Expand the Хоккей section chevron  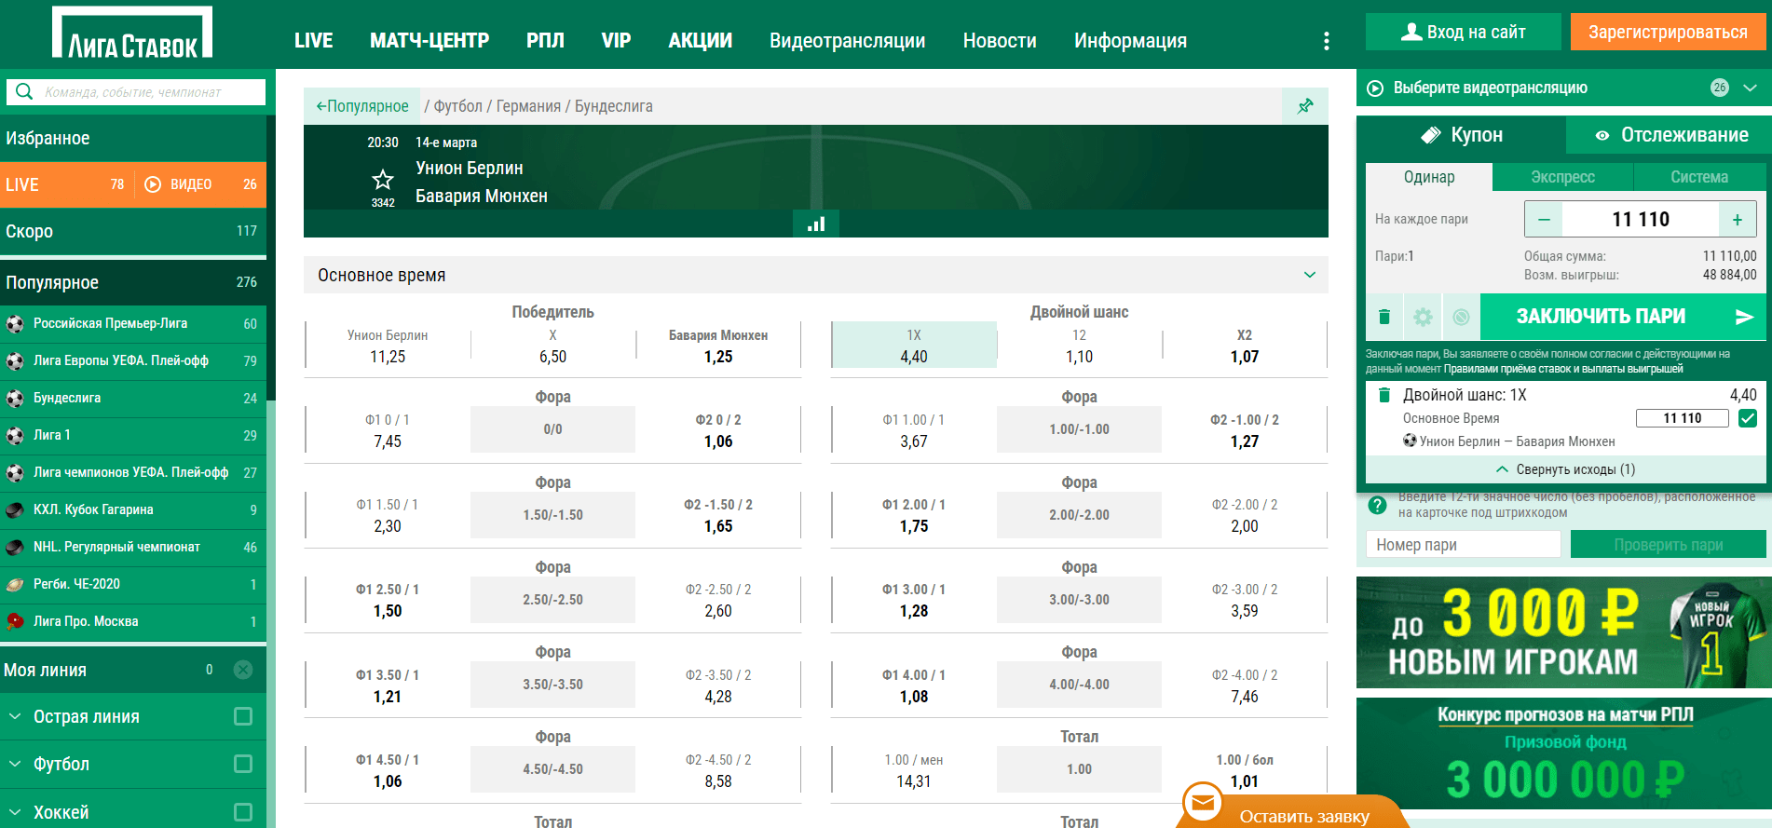(15, 812)
